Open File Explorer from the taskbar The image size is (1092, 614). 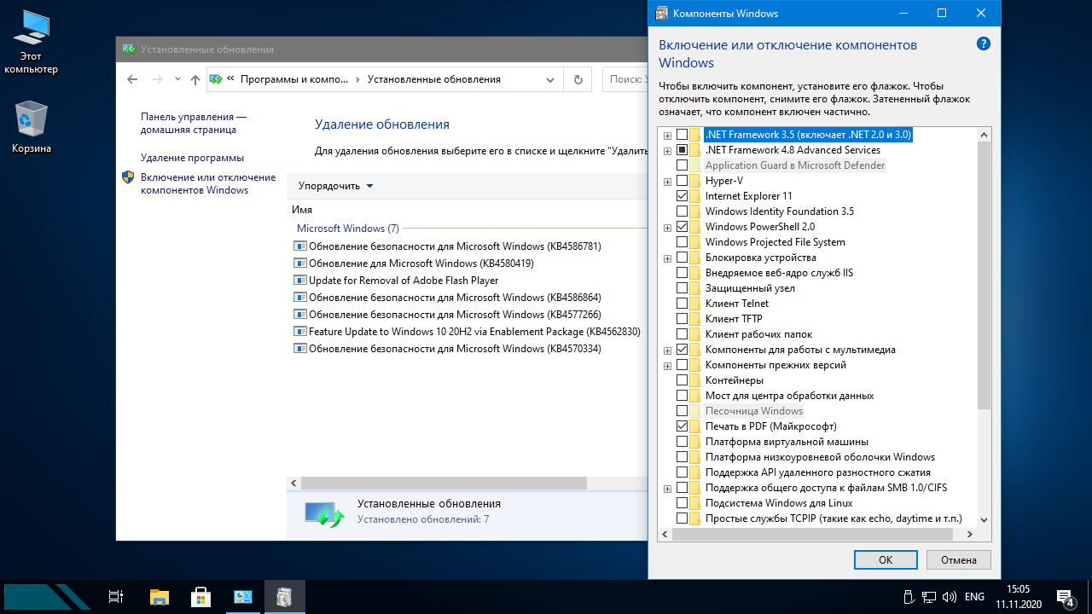tap(160, 597)
